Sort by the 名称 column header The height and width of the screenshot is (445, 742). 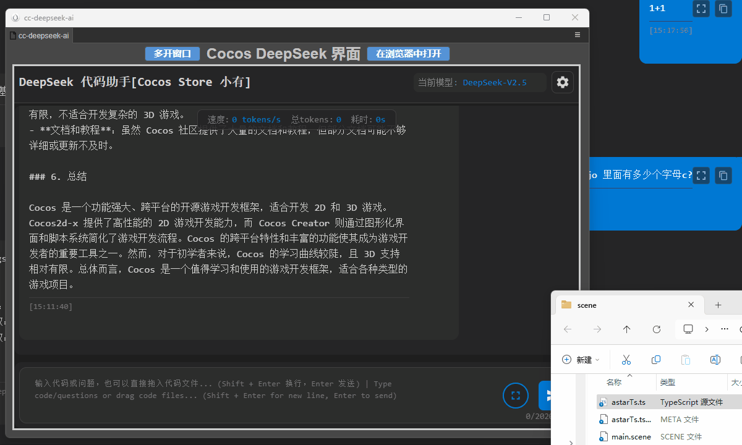pyautogui.click(x=613, y=383)
